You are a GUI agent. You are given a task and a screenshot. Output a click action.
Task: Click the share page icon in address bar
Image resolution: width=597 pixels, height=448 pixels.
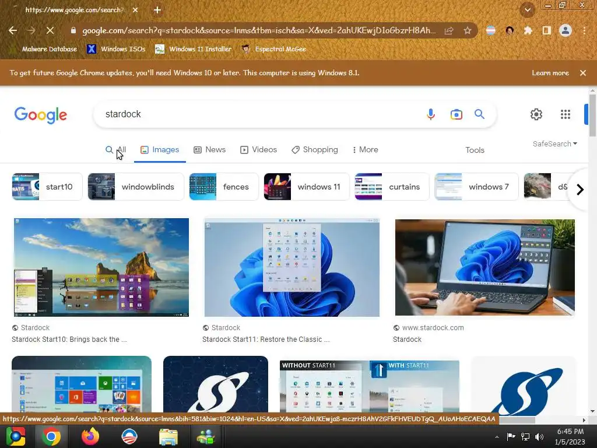pyautogui.click(x=449, y=30)
